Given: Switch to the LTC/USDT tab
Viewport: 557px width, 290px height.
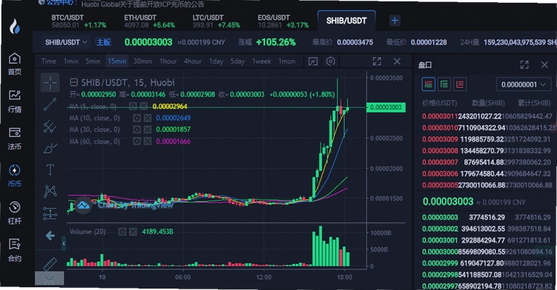Looking at the screenshot, I should 217,22.
